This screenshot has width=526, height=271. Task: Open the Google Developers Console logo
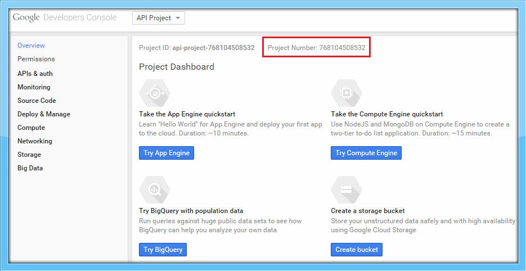(64, 18)
